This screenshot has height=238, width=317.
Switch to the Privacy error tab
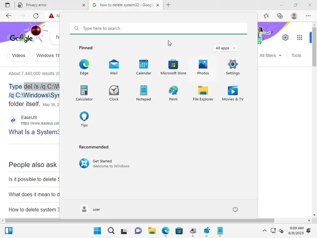[51, 5]
